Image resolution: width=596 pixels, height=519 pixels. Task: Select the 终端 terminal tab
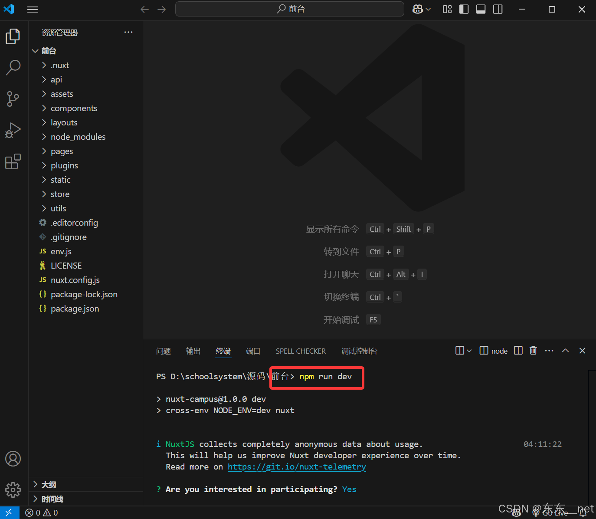(x=223, y=351)
